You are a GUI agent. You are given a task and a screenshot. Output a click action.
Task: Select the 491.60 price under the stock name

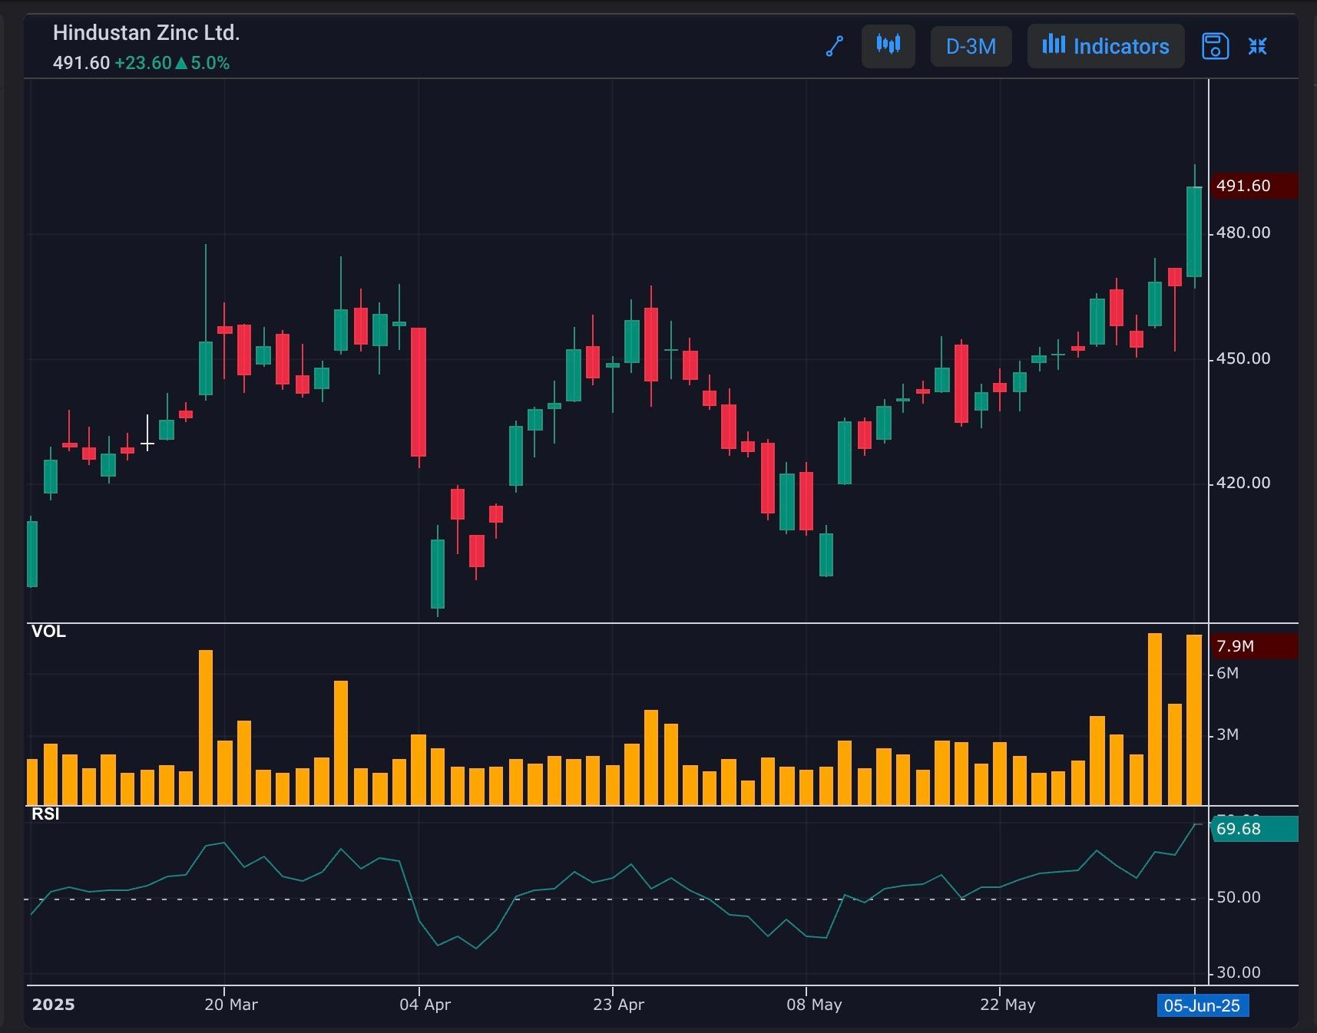click(81, 63)
